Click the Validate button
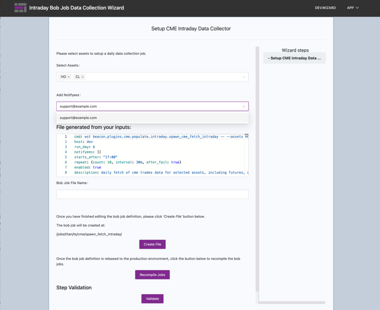The width and height of the screenshot is (380, 310). (x=152, y=298)
